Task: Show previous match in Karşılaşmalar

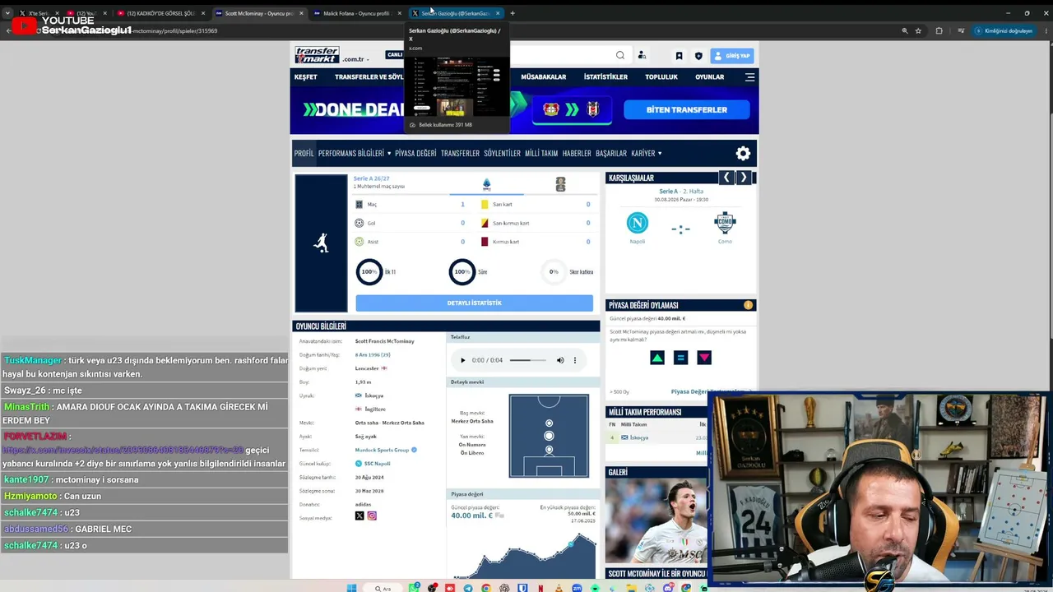Action: [726, 178]
